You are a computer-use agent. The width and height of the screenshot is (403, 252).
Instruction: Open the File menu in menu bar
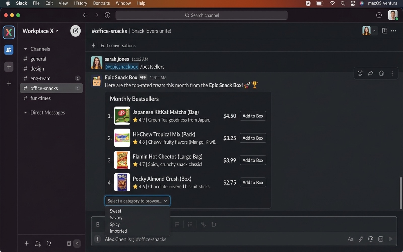pyautogui.click(x=36, y=3)
